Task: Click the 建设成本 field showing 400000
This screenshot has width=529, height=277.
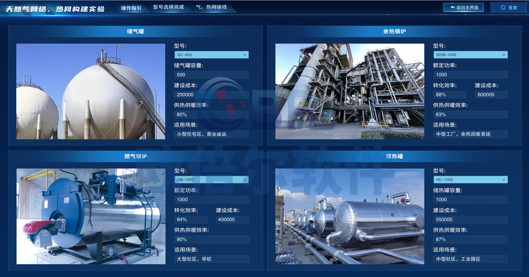Action: click(x=232, y=220)
